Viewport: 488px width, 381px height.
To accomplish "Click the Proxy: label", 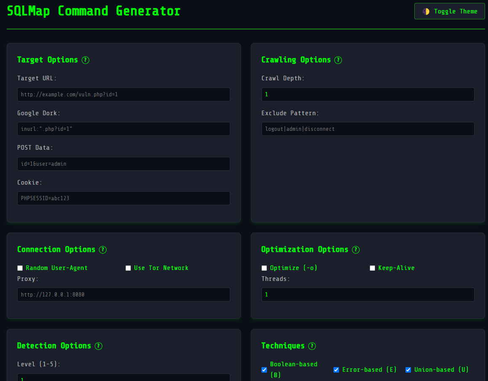I will [x=28, y=279].
